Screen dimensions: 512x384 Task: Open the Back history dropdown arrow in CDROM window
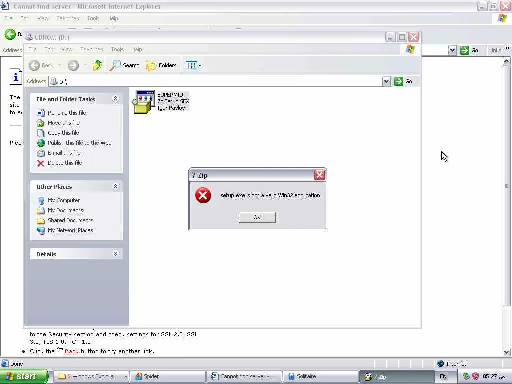(x=60, y=65)
